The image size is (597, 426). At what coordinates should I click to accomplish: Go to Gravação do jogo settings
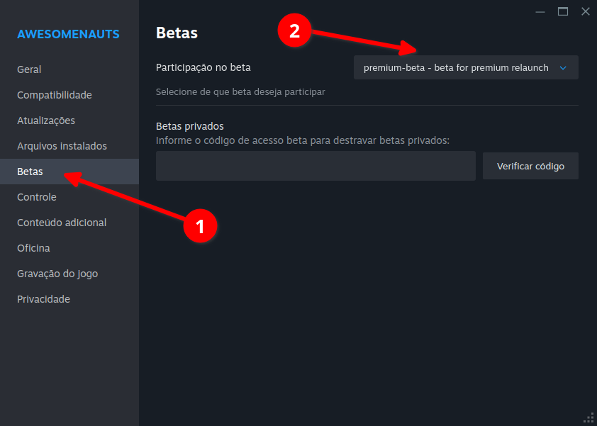[x=57, y=274]
